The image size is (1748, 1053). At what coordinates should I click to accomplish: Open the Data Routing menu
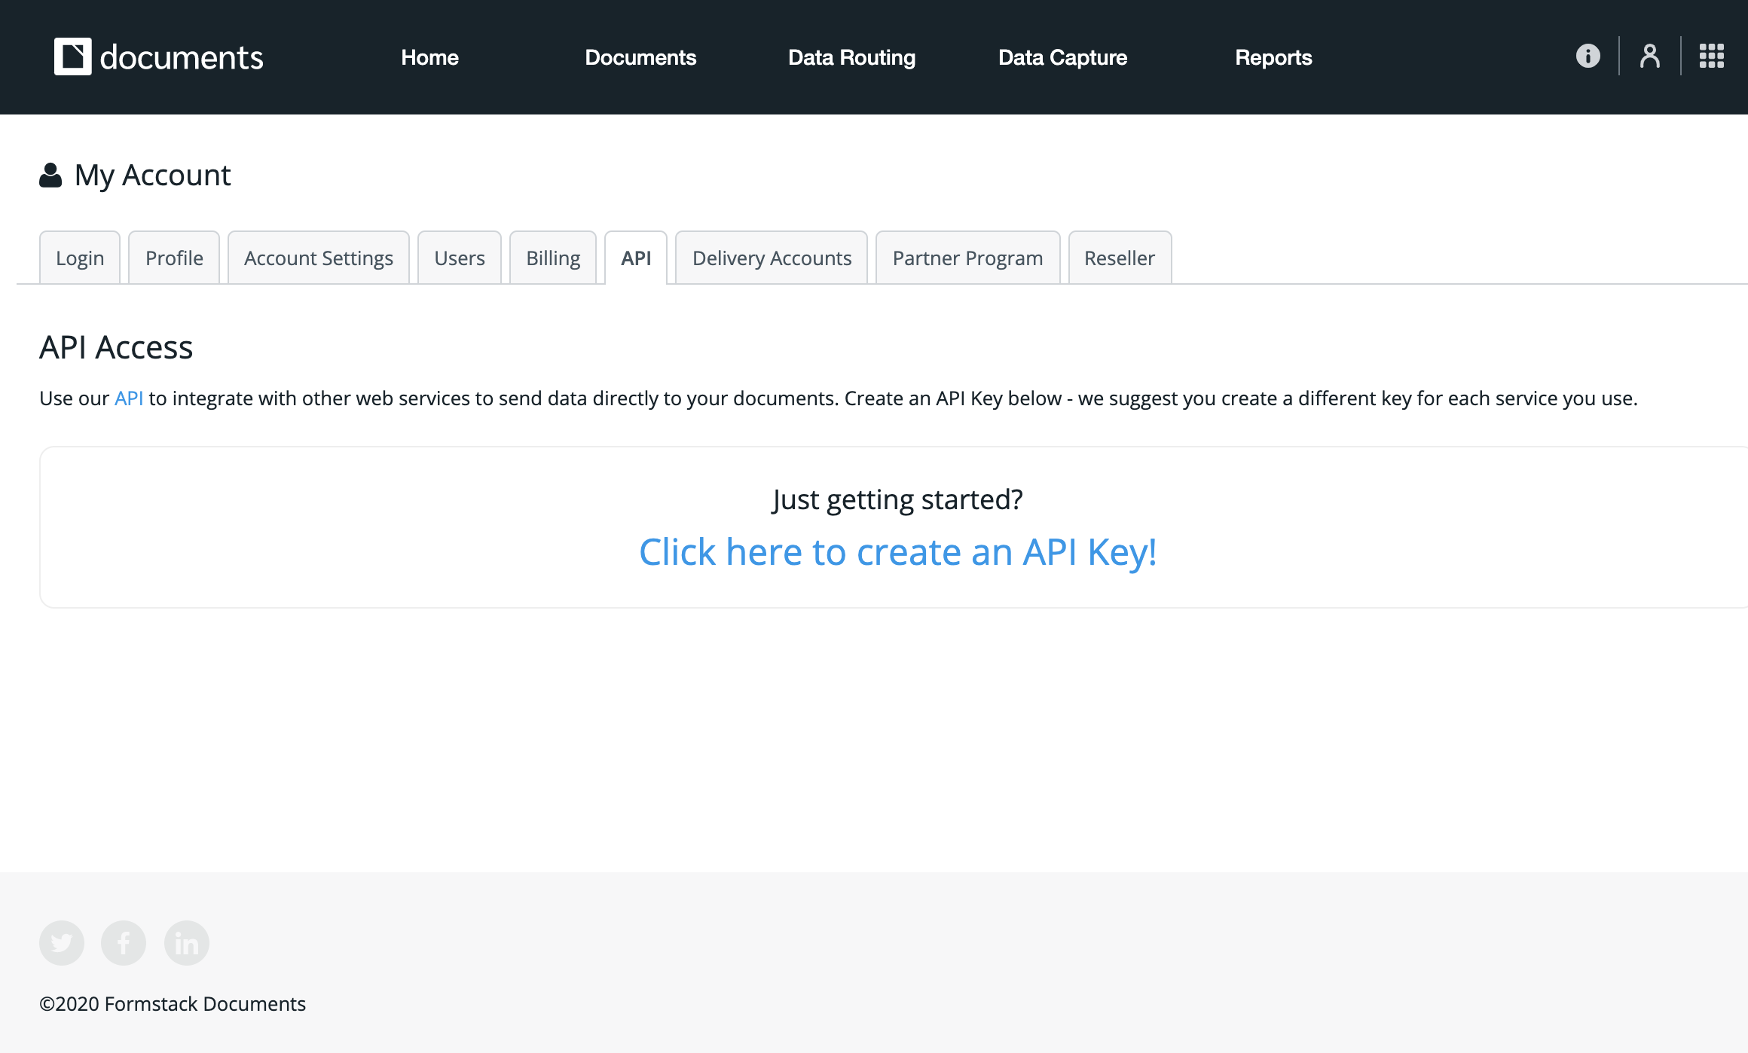pyautogui.click(x=851, y=57)
